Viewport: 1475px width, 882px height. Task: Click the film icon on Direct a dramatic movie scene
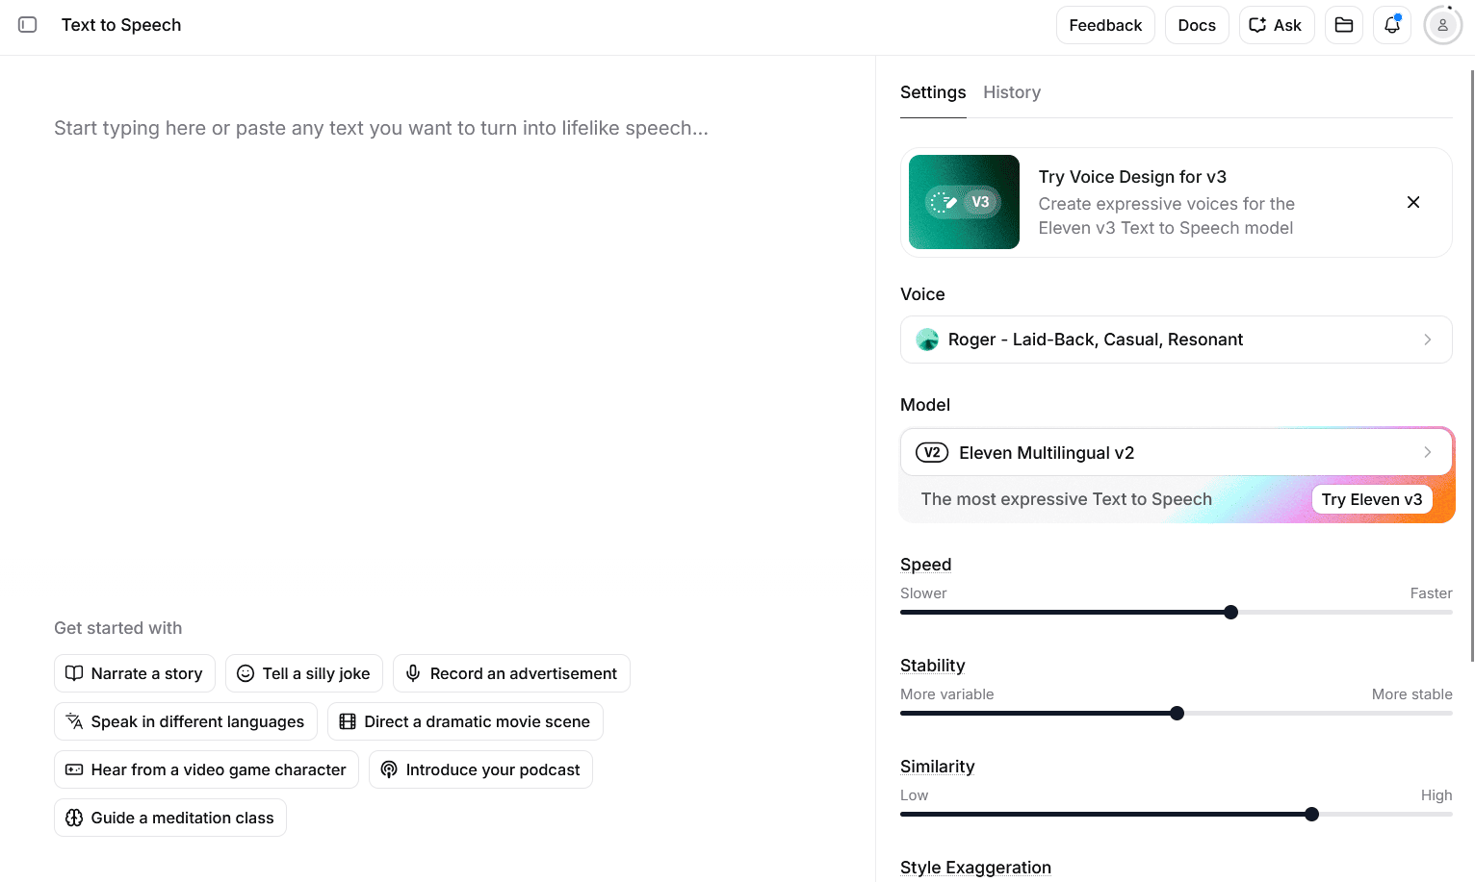[x=348, y=720]
